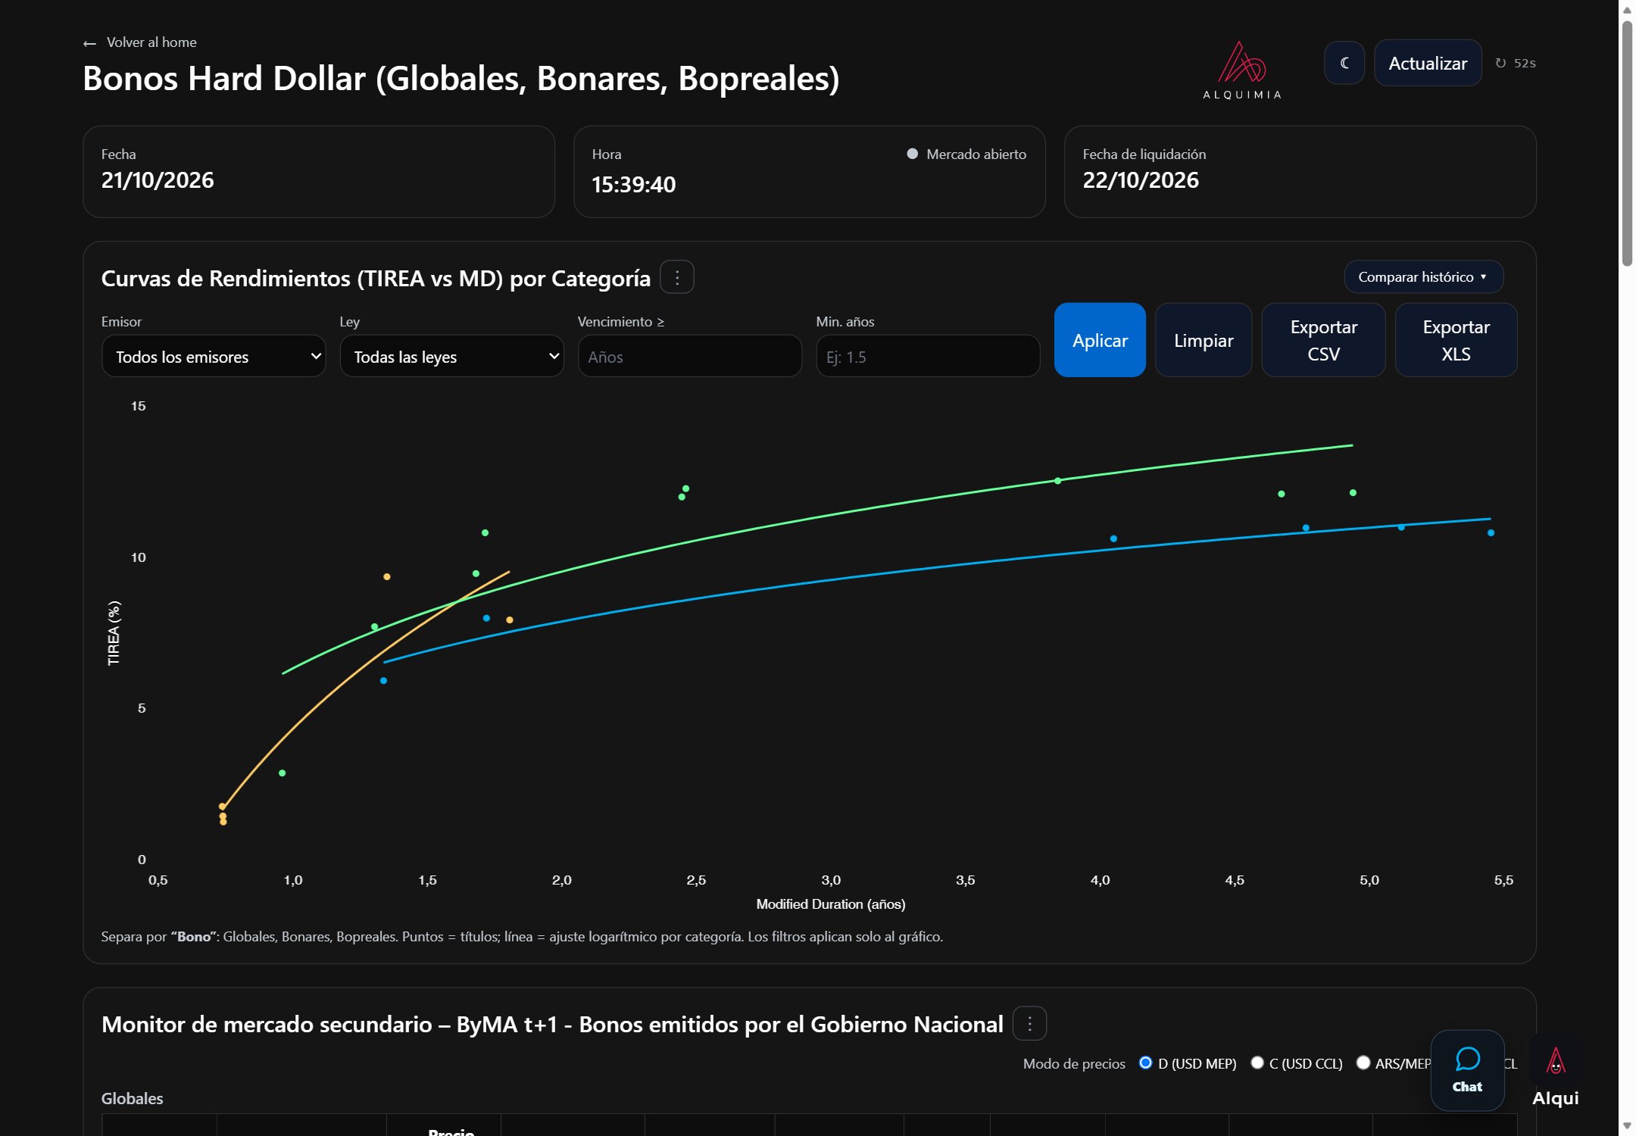Image resolution: width=1636 pixels, height=1136 pixels.
Task: Follow the Volver al home link
Action: point(151,42)
